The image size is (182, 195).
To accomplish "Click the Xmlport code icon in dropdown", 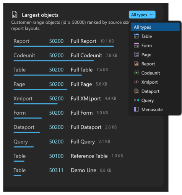I will pos(136,82).
